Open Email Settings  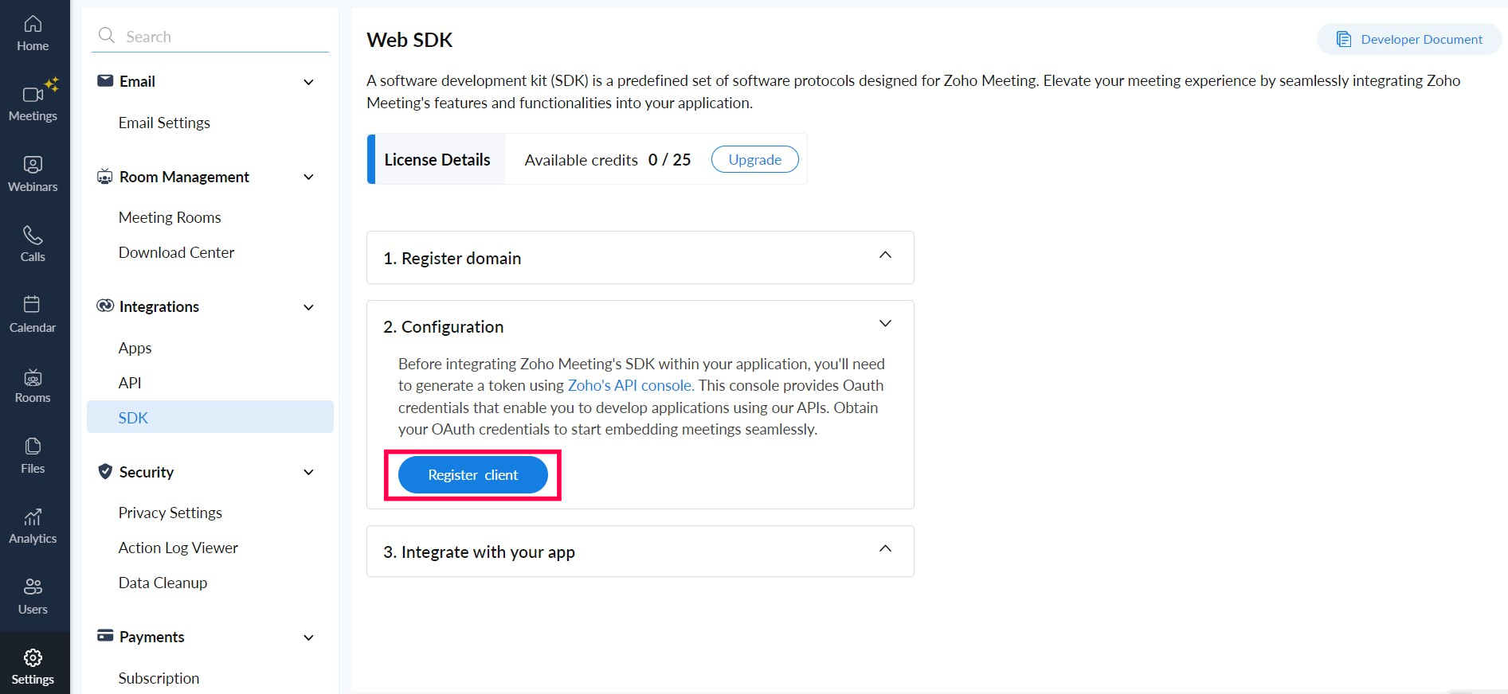coord(164,123)
